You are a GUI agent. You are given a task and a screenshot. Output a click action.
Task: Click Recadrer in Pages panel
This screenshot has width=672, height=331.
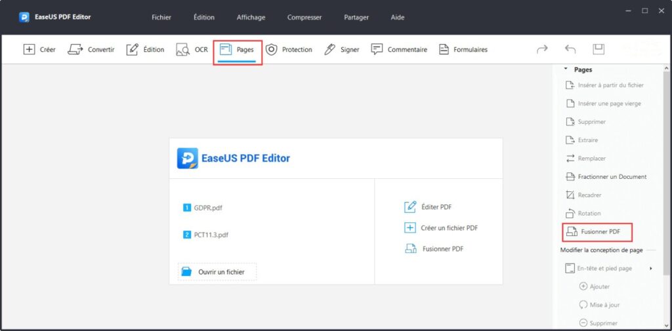pos(583,195)
